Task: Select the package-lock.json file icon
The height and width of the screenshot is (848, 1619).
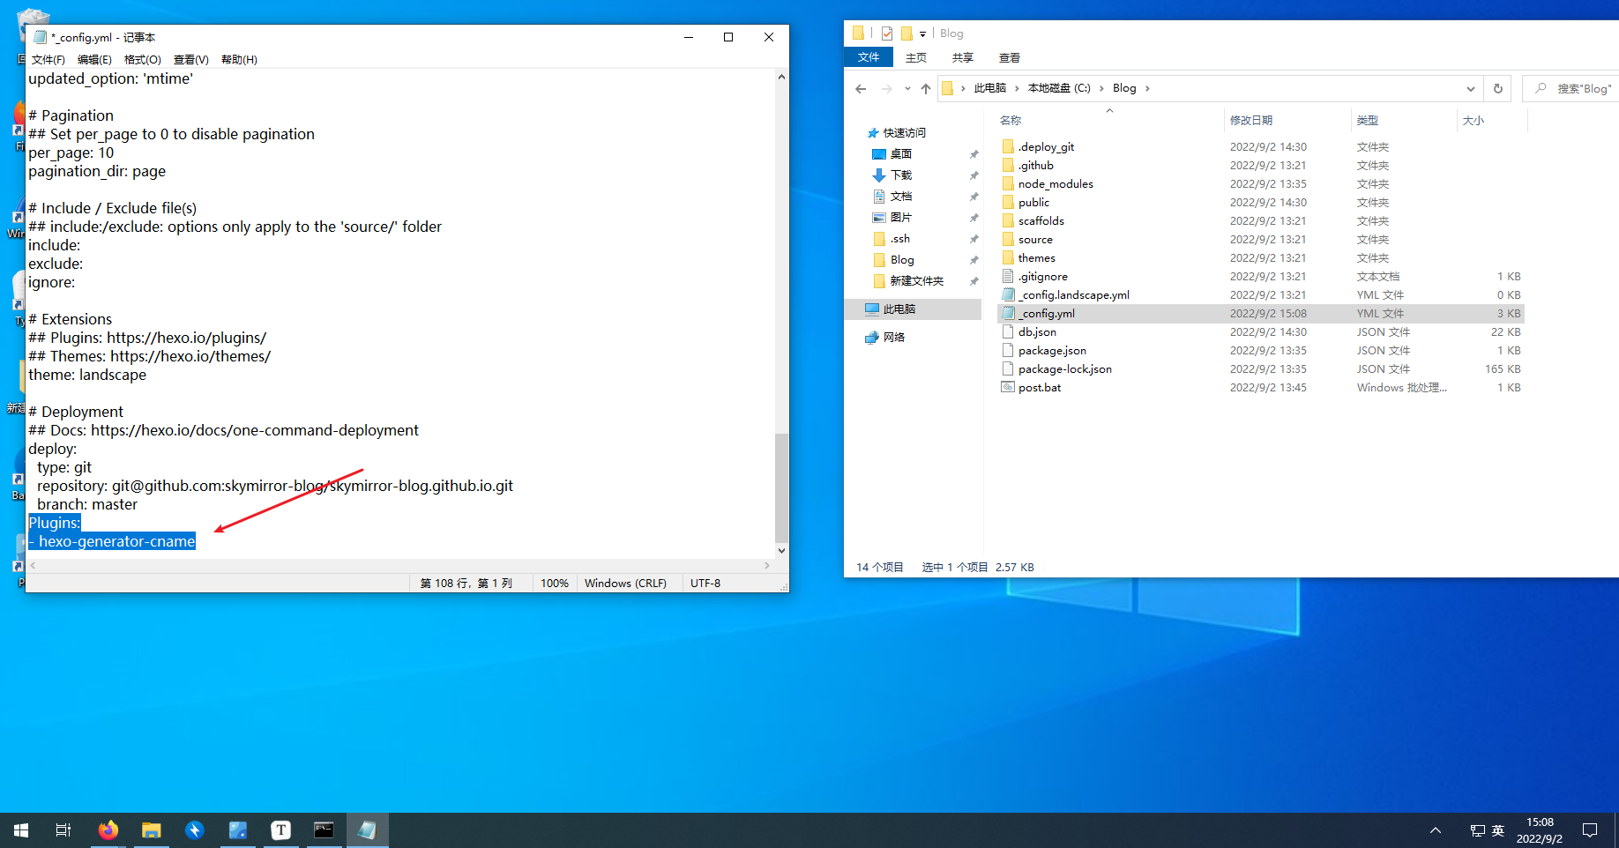Action: click(1008, 368)
